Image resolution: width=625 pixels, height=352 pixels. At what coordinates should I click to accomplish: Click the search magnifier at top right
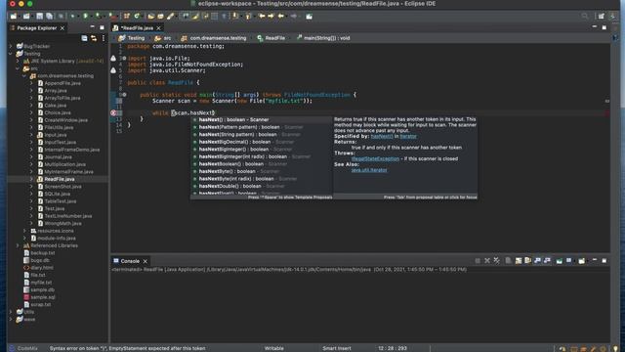585,16
